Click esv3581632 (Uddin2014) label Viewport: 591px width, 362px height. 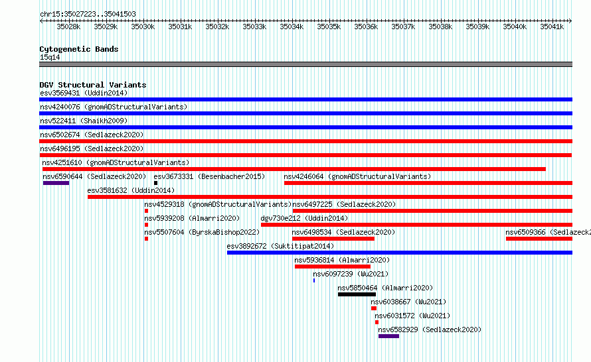click(131, 190)
